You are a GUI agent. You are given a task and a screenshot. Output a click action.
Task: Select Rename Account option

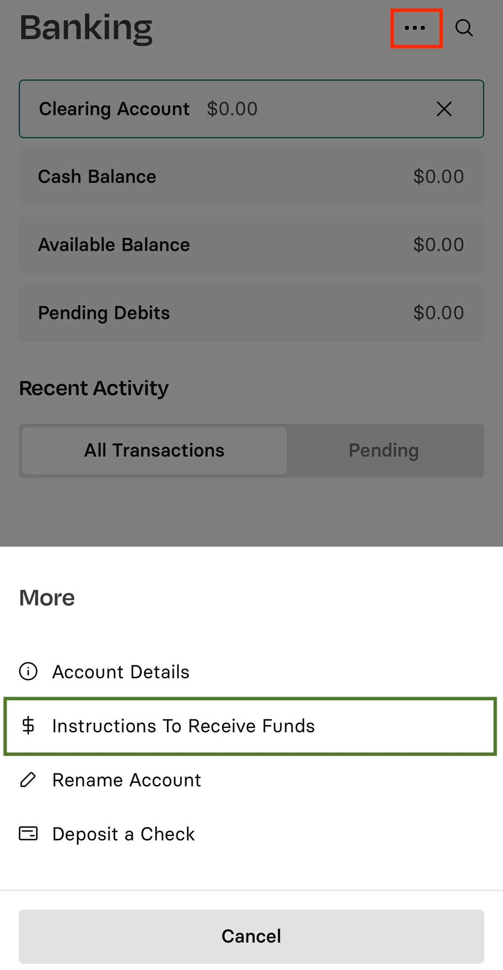126,780
